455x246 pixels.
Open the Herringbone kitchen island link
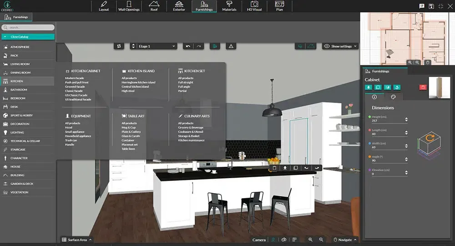point(138,82)
